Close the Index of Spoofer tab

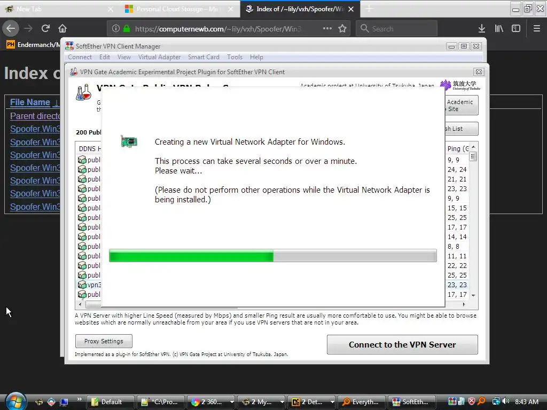(351, 9)
